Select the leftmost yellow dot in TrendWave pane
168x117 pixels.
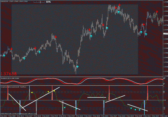coord(32,92)
